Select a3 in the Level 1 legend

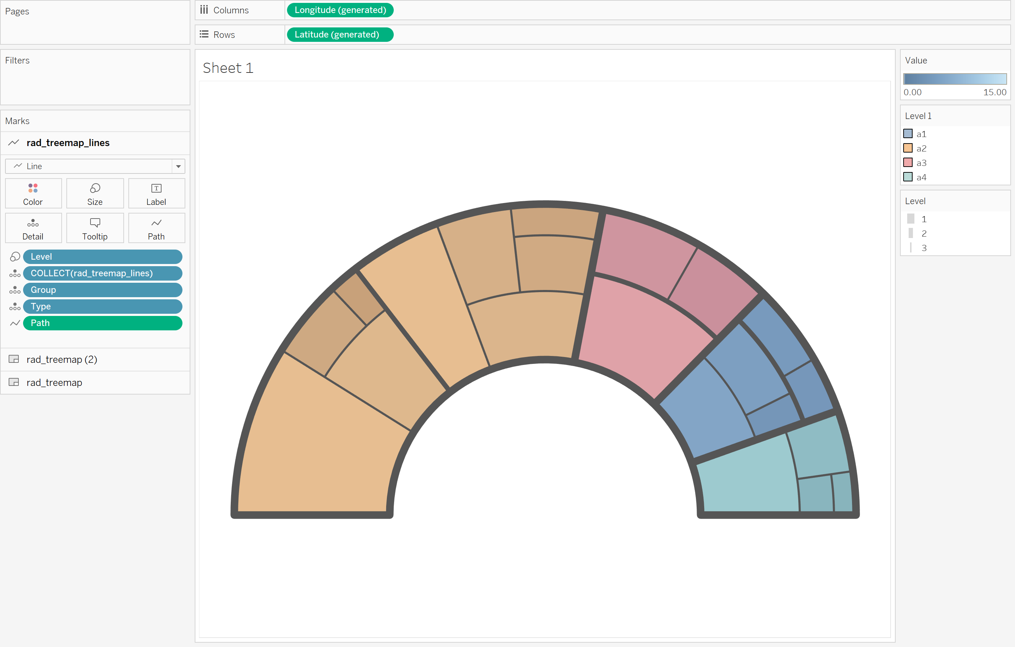[x=921, y=163]
